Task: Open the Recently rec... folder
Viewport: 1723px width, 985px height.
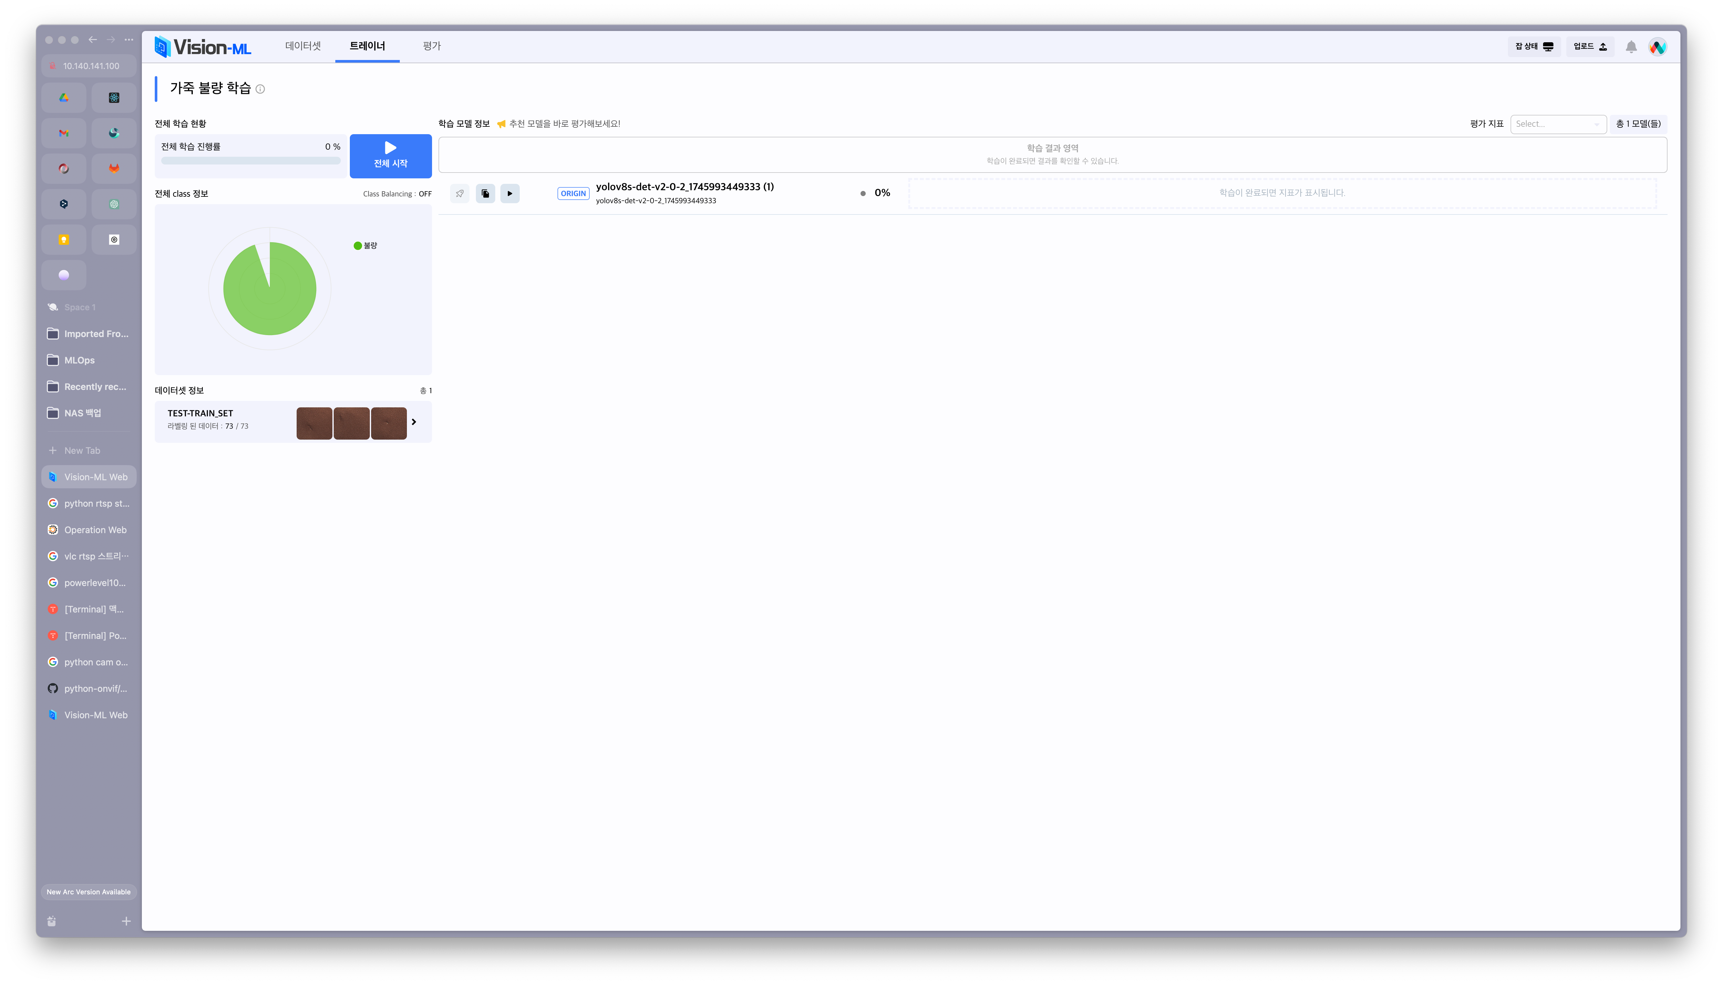Action: click(x=89, y=387)
